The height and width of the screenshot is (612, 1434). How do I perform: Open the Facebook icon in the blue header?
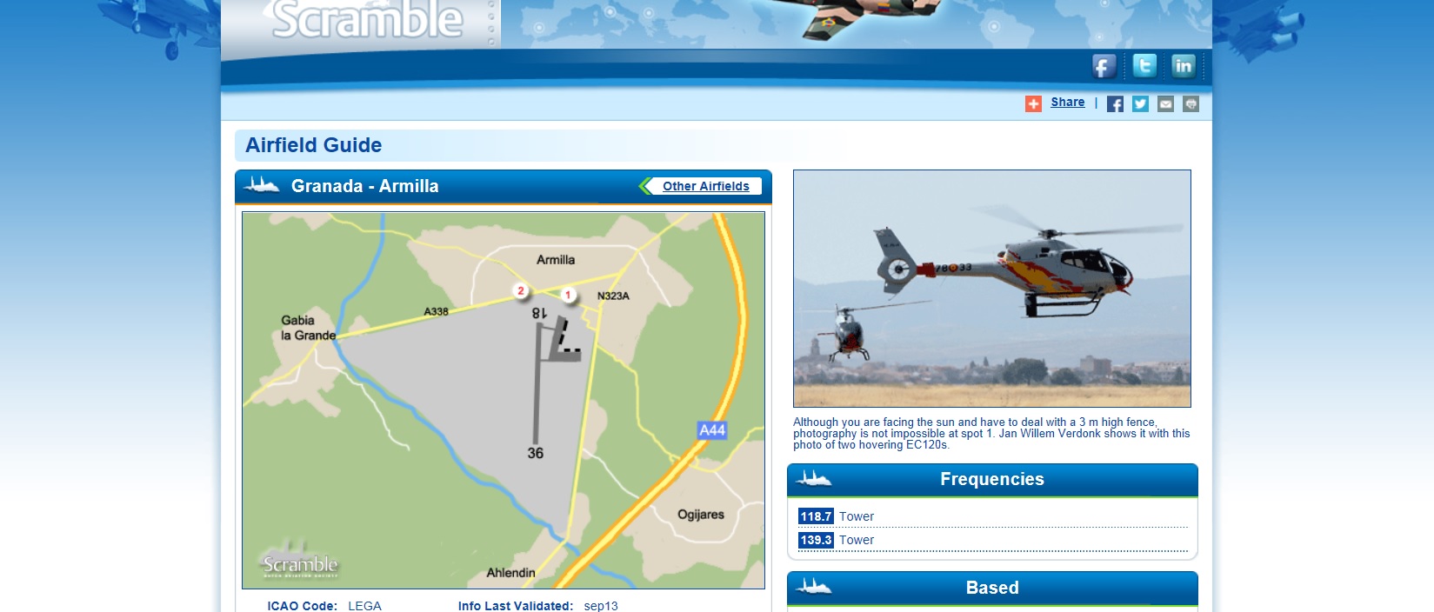[x=1104, y=66]
